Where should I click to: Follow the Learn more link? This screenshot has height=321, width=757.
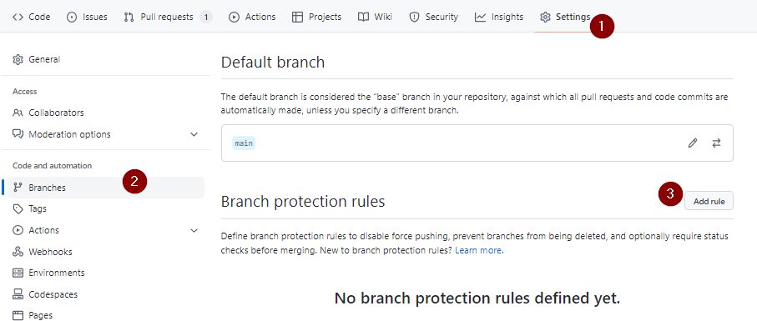479,251
